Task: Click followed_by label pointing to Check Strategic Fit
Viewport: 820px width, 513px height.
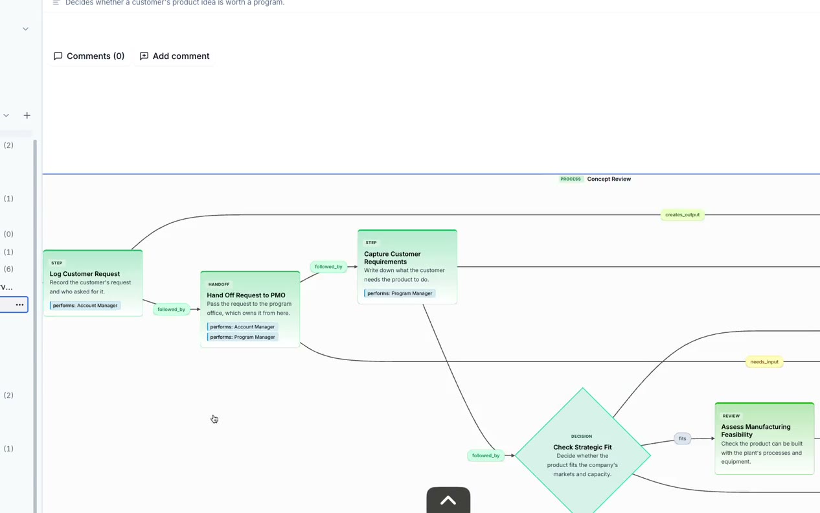Action: point(486,456)
